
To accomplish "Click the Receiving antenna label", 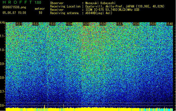I will (x=64, y=13).
